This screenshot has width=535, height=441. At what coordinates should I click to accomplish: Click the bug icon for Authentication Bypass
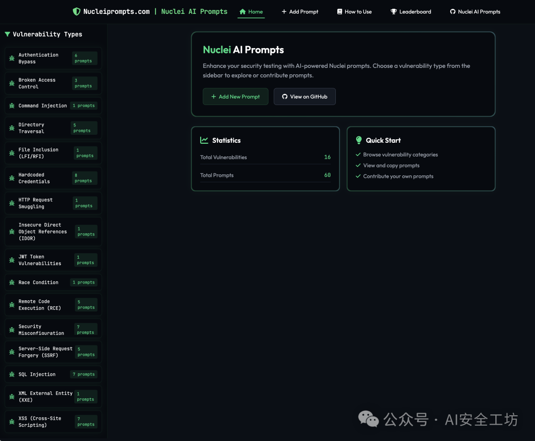pyautogui.click(x=12, y=58)
